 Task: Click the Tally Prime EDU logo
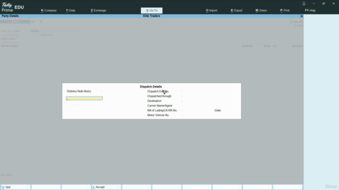pos(13,7)
